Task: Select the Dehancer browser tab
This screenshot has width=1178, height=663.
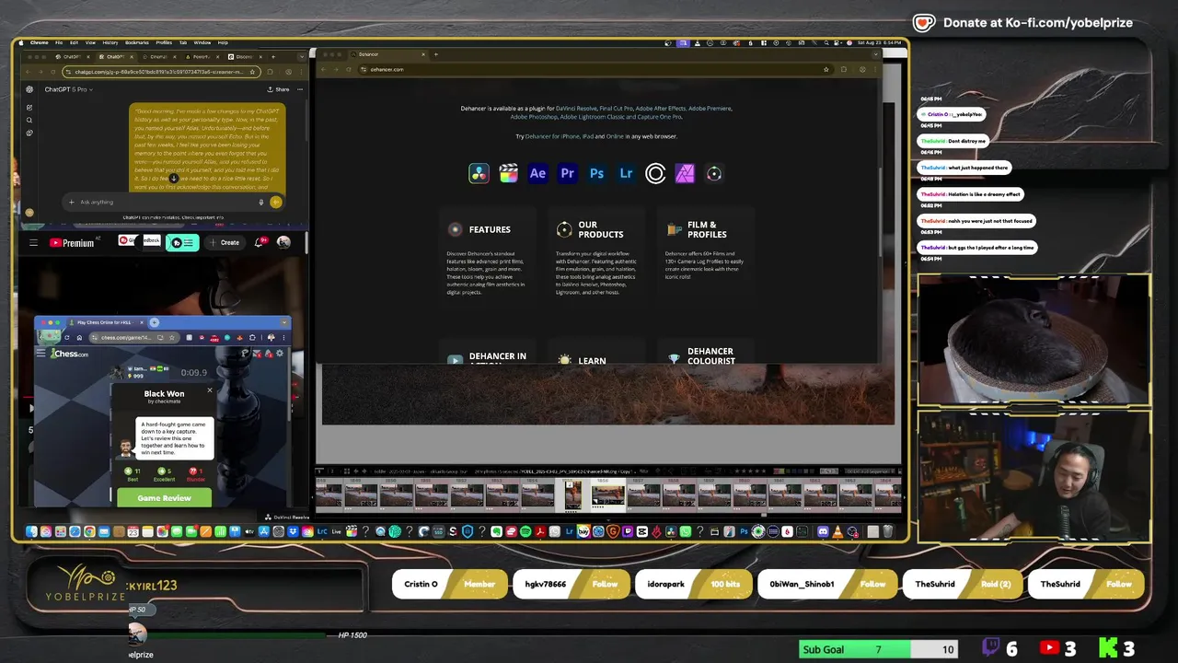Action: (x=387, y=54)
